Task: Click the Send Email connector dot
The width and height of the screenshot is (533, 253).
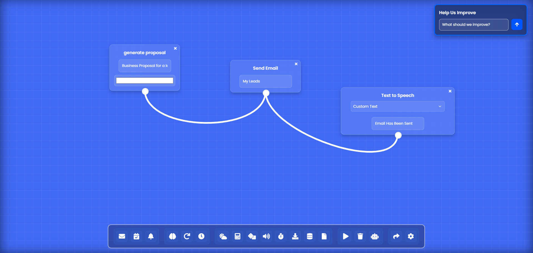Action: tap(266, 93)
